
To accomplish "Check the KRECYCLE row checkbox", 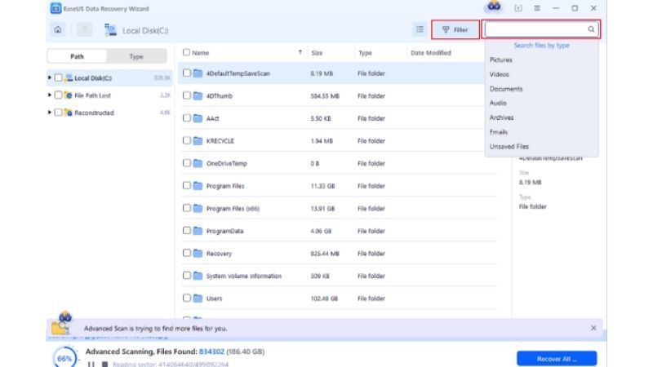I will point(187,140).
